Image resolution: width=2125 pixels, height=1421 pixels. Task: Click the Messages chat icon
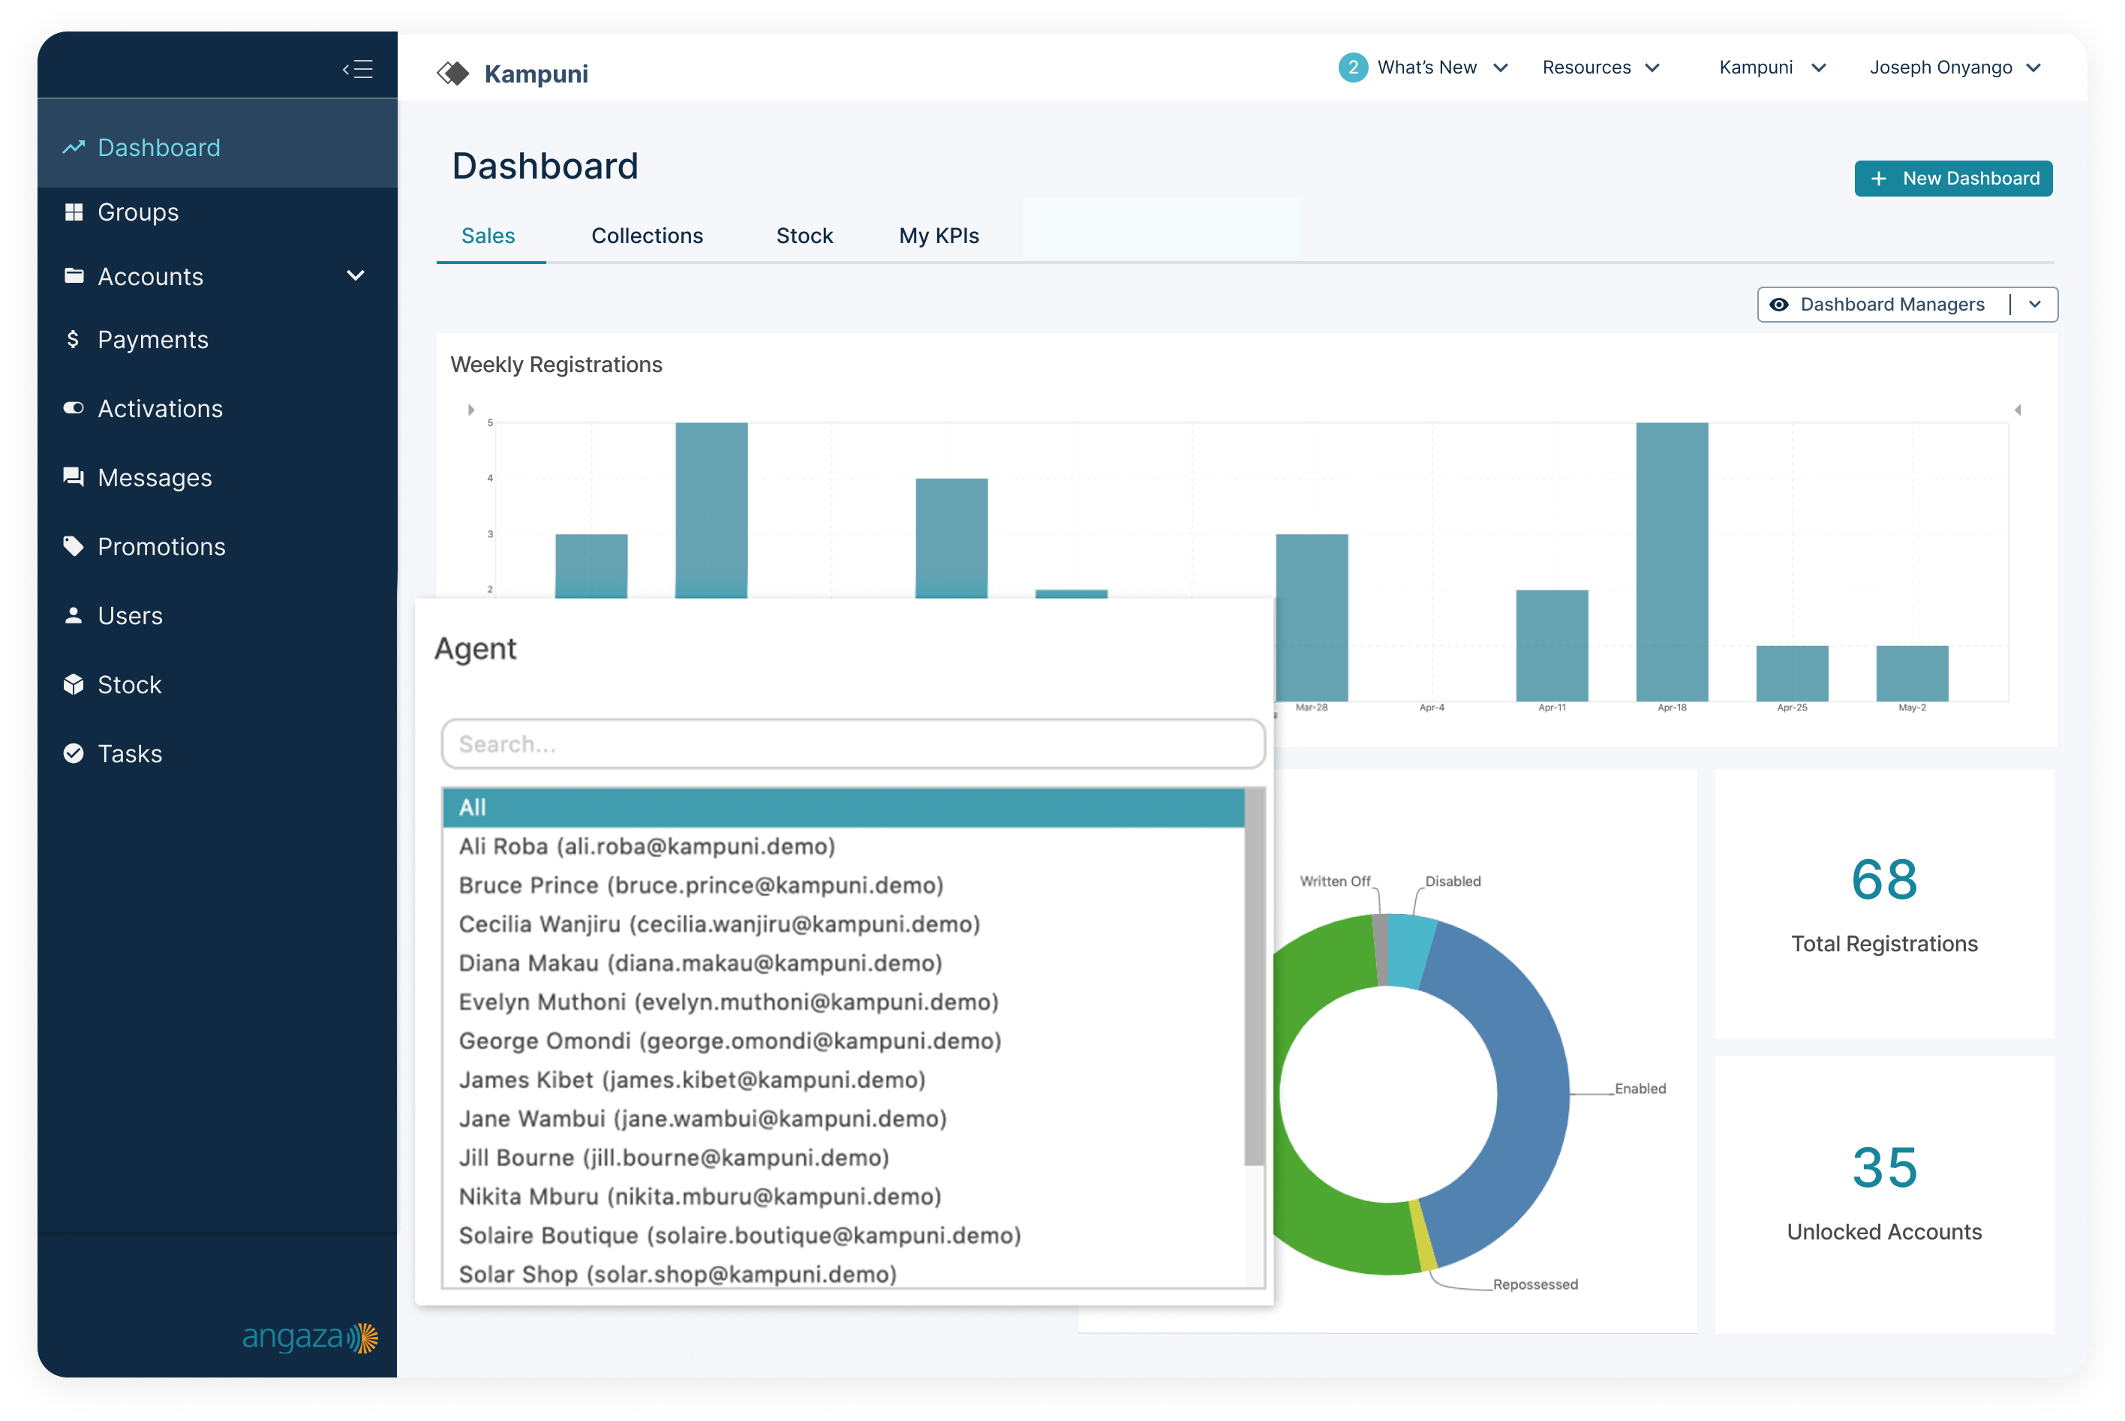[x=74, y=476]
